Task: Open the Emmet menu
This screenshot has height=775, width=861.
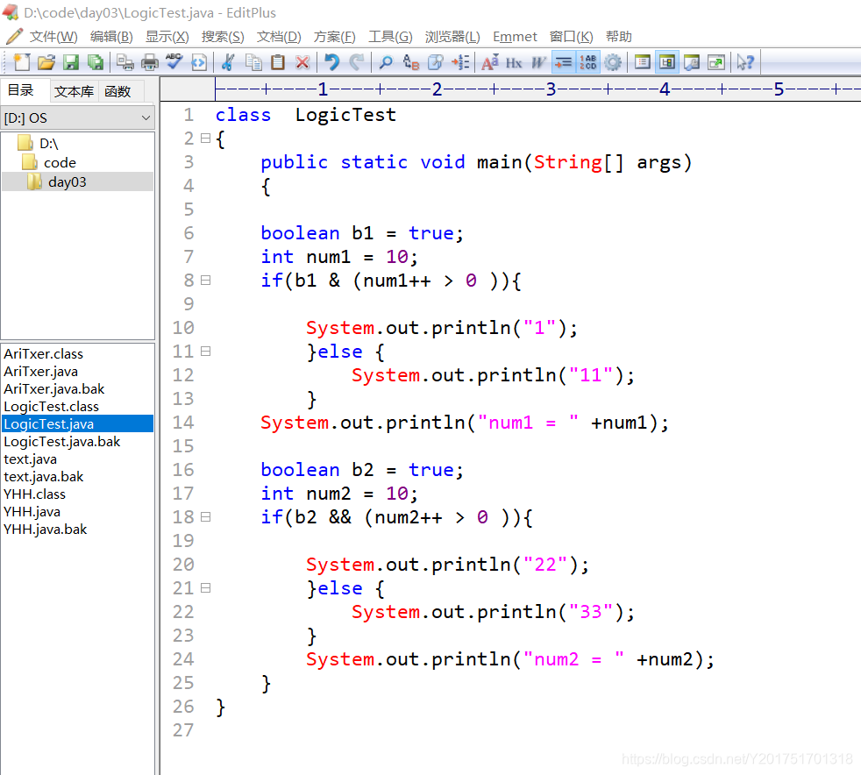Action: click(x=515, y=37)
